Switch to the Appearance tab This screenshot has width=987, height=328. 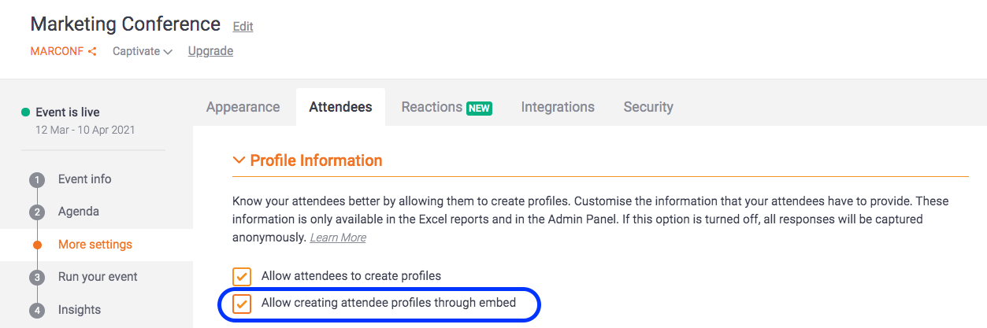pos(243,107)
